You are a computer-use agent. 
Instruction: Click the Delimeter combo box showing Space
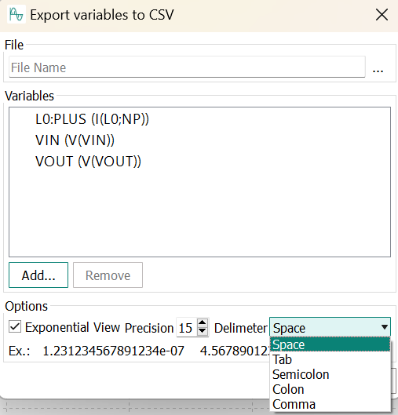pyautogui.click(x=330, y=327)
